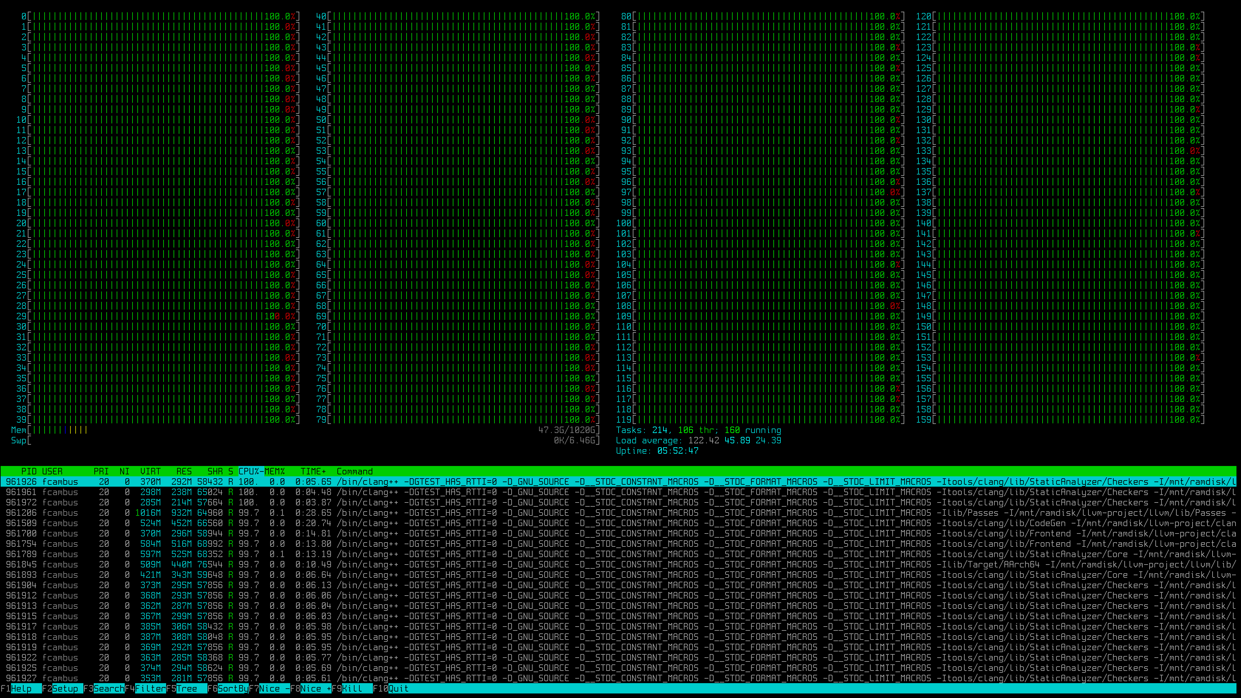
Task: Sort by the PRI column header
Action: point(101,471)
